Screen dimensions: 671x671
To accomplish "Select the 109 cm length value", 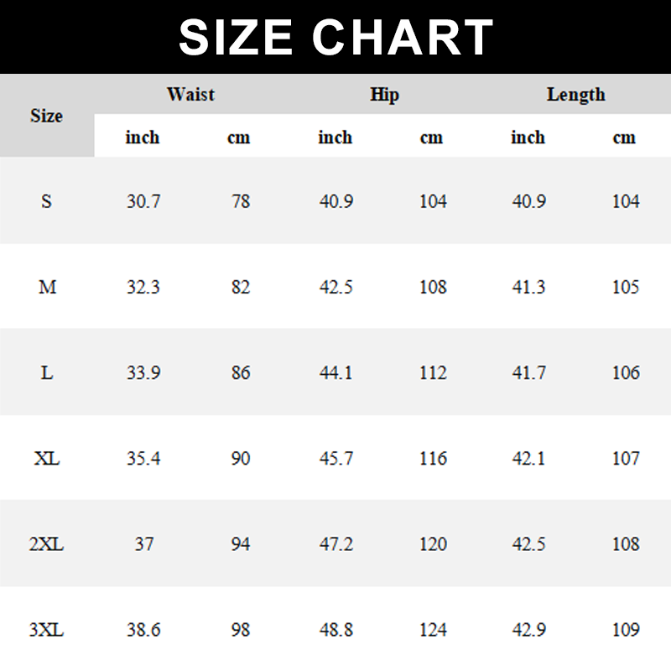I will [626, 630].
